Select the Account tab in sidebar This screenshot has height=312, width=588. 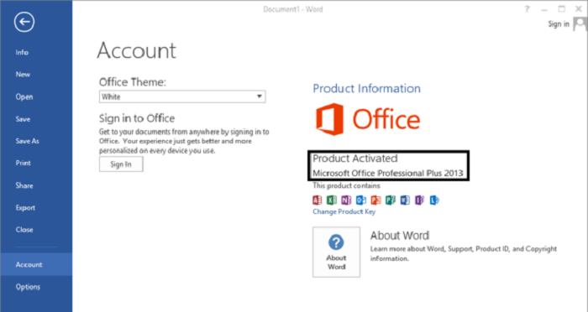pyautogui.click(x=36, y=264)
